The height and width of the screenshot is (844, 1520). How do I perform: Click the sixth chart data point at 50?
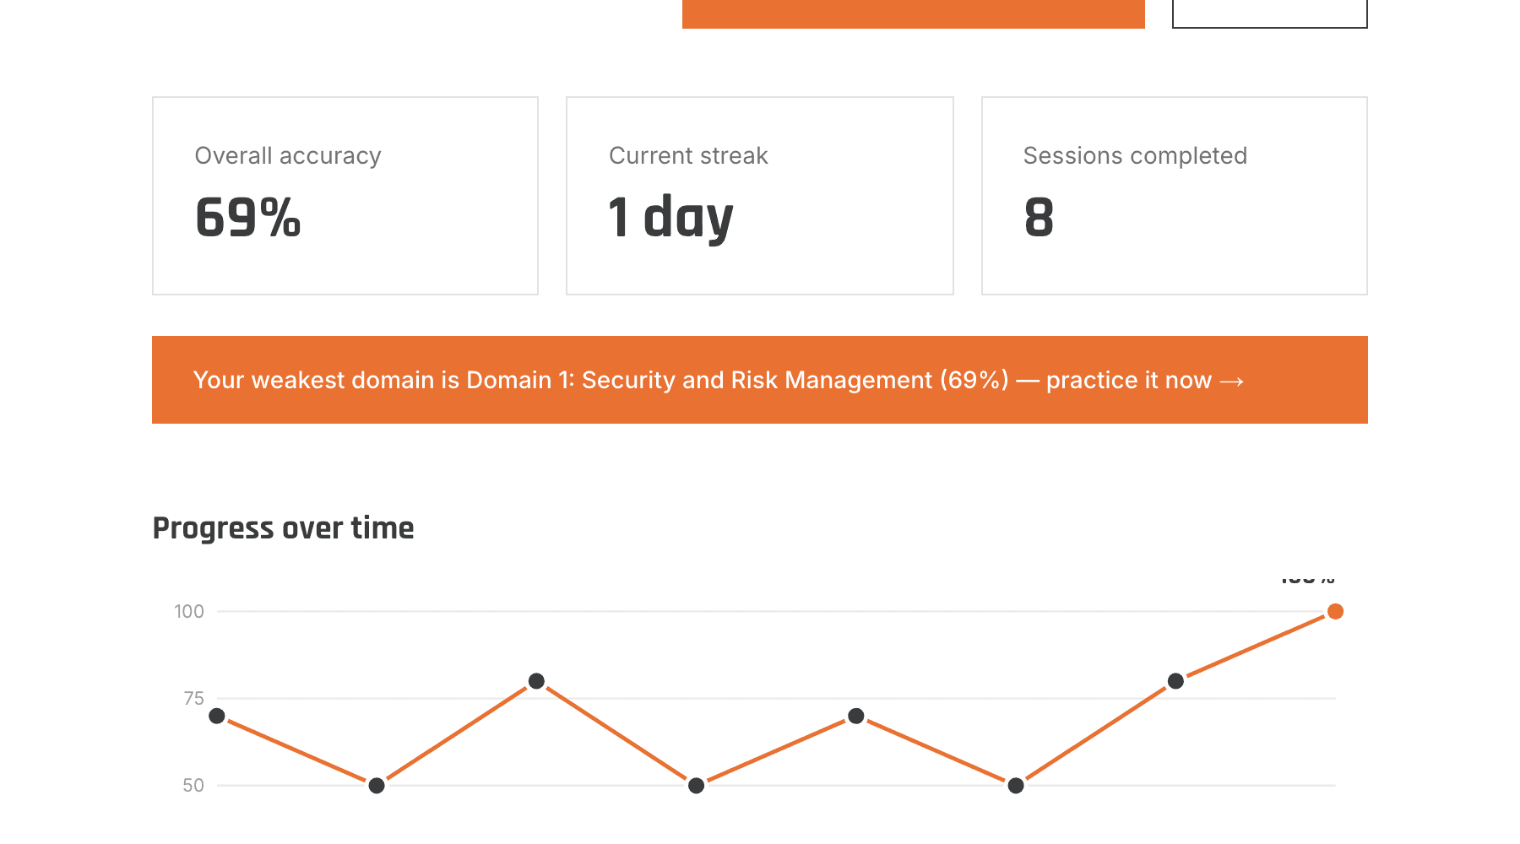click(x=1016, y=786)
